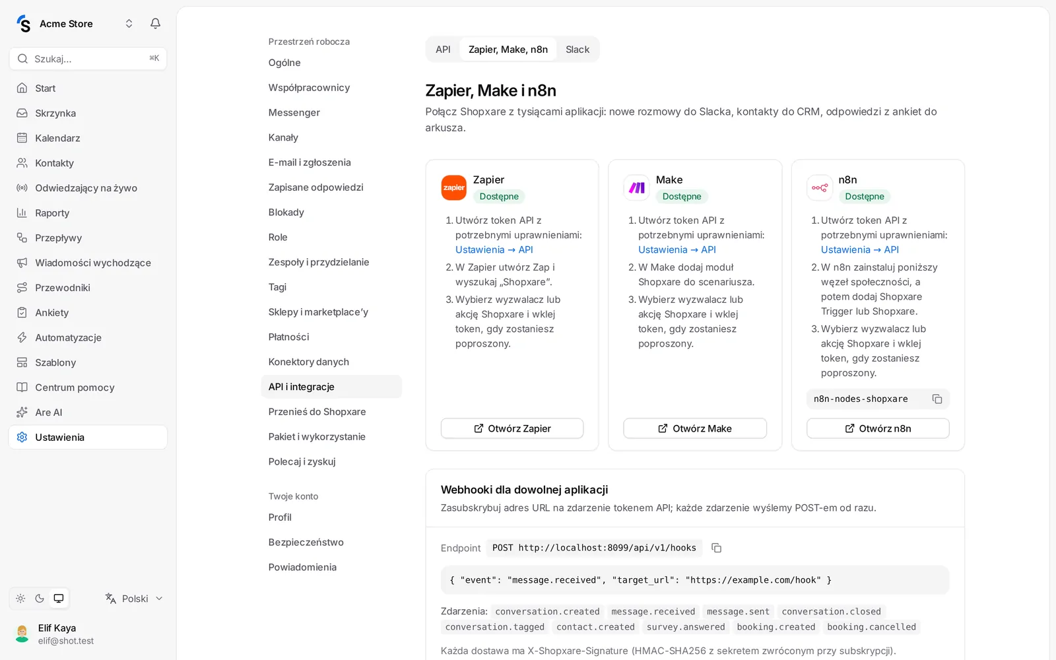Image resolution: width=1056 pixels, height=660 pixels.
Task: Focus the Szukaj search field
Action: pyautogui.click(x=88, y=59)
